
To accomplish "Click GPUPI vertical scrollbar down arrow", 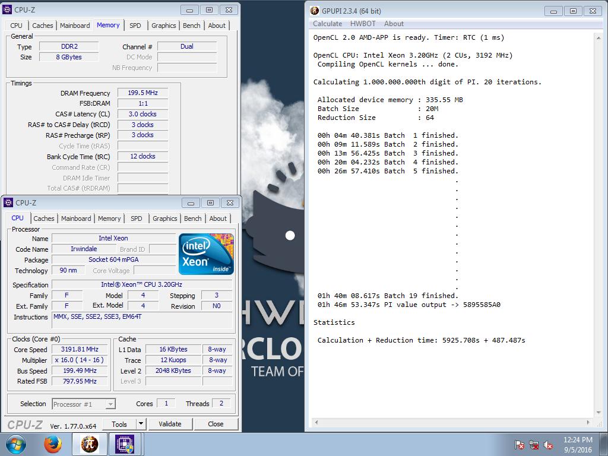I will (598, 413).
